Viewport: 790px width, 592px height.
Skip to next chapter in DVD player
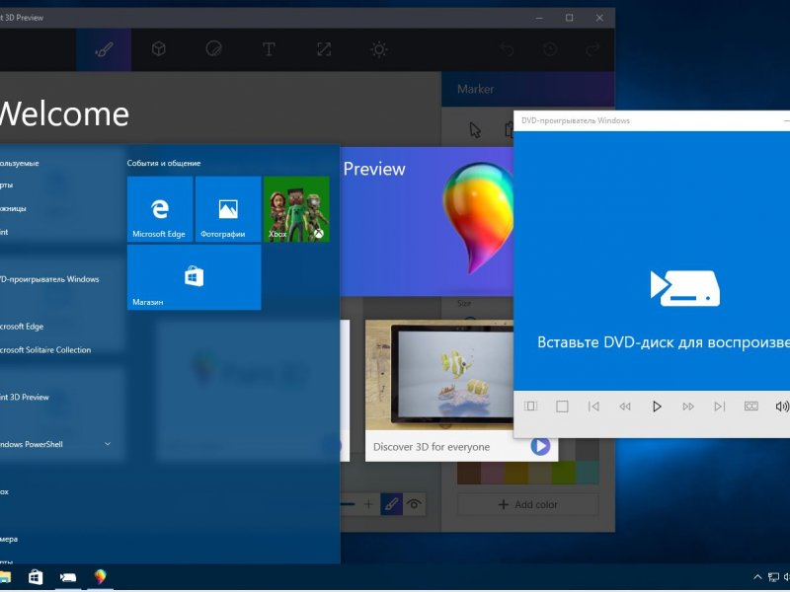[720, 407]
